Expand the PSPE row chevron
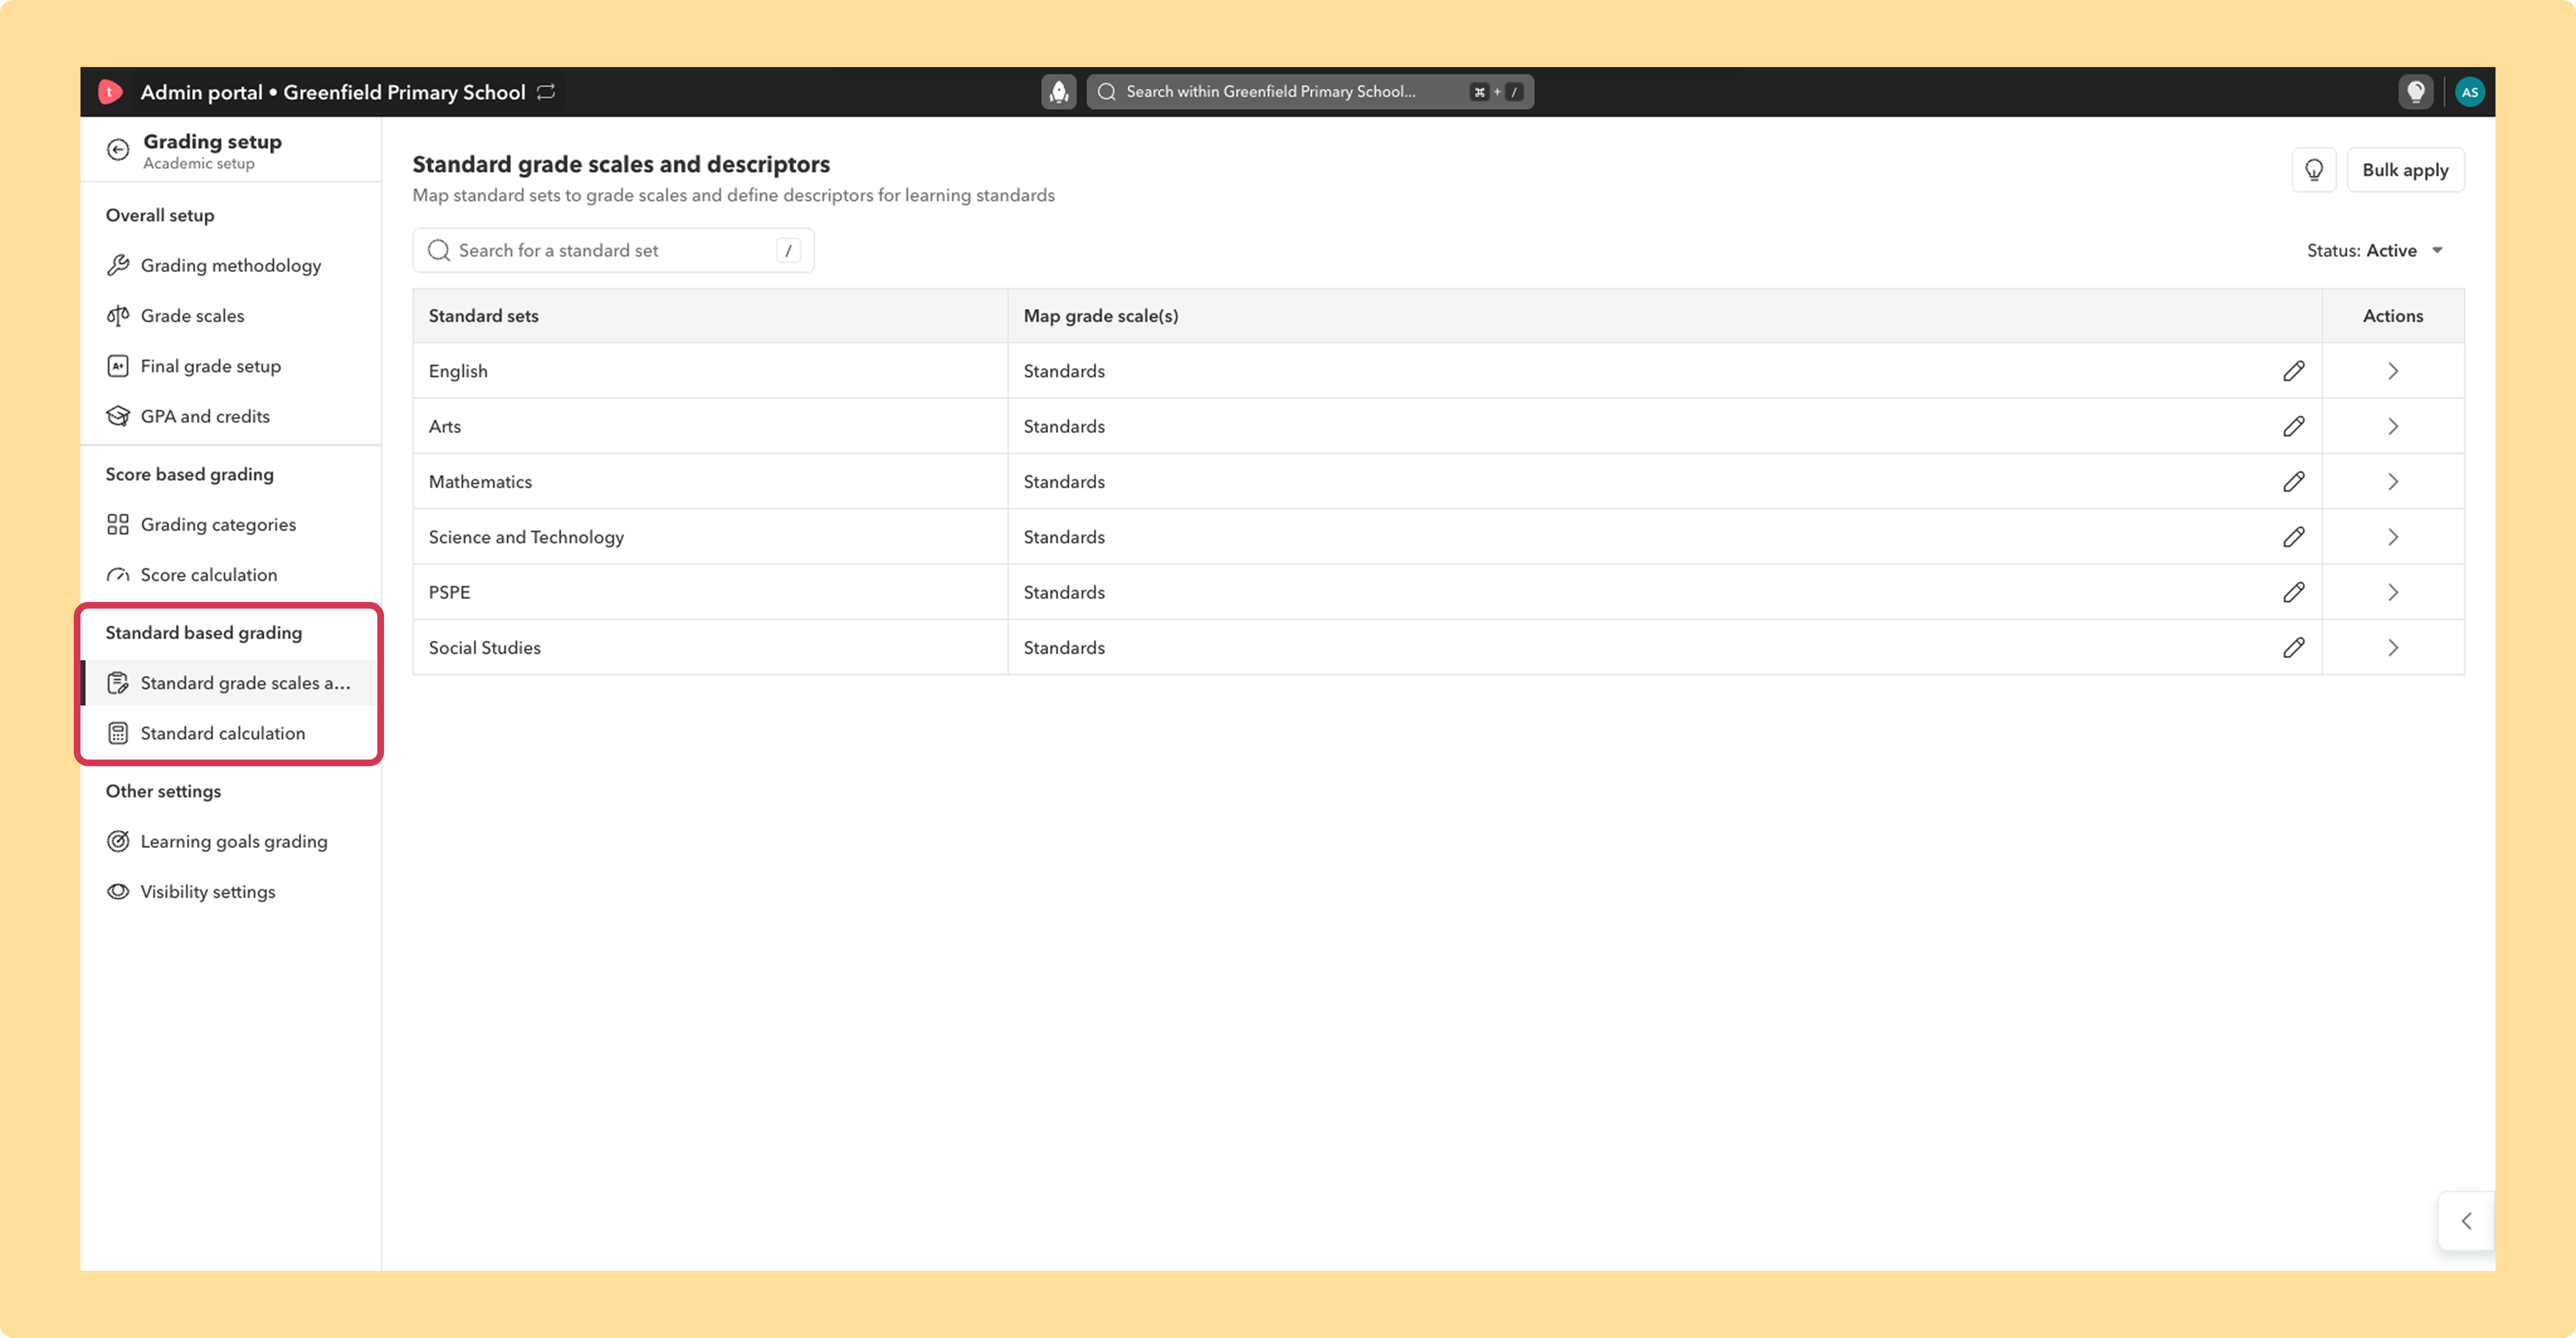 click(x=2393, y=592)
